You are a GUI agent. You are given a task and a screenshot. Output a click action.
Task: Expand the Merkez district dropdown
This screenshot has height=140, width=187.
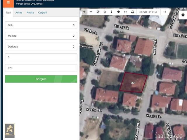pos(41,36)
